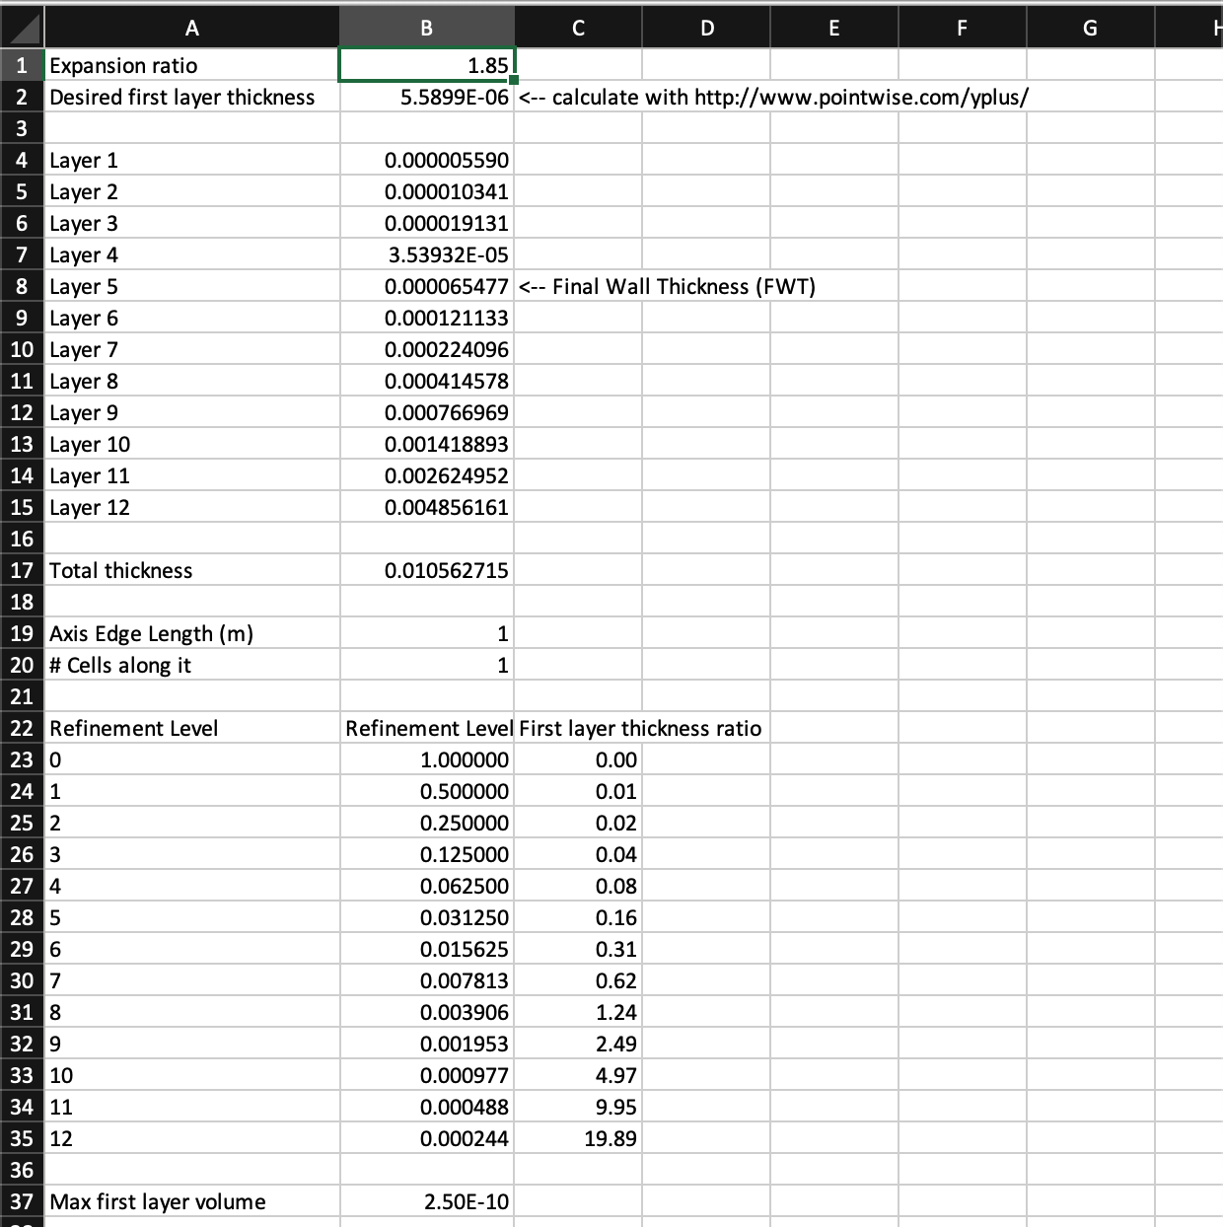Click the 'Layer 5' label cell
Viewport: 1223px width, 1227px height.
tap(192, 286)
